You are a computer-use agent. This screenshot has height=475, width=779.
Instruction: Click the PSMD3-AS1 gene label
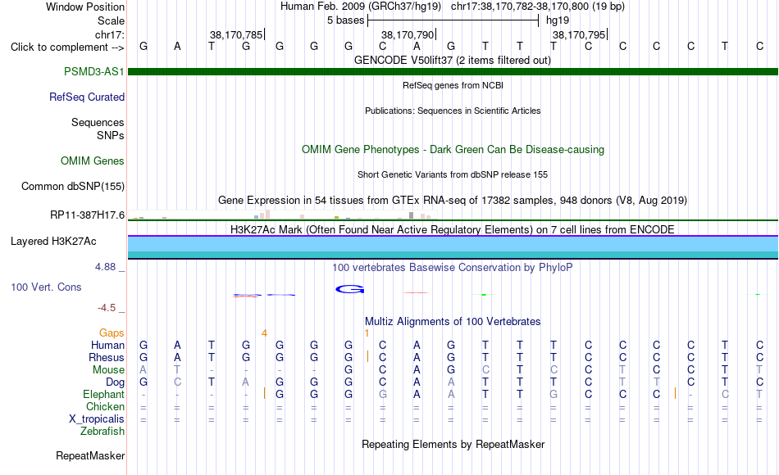[94, 71]
